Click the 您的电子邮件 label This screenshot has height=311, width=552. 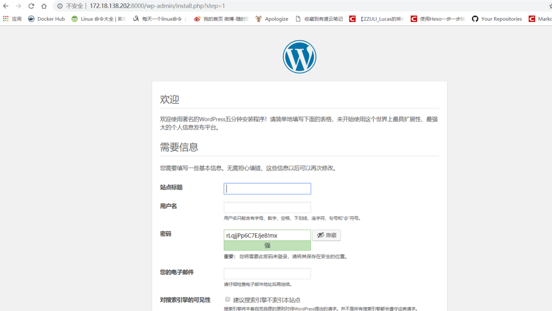tap(177, 272)
